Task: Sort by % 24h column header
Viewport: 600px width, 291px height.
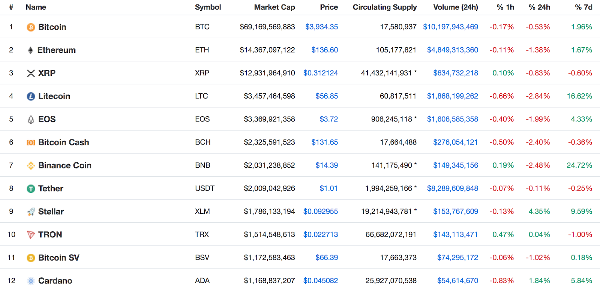Action: click(539, 7)
